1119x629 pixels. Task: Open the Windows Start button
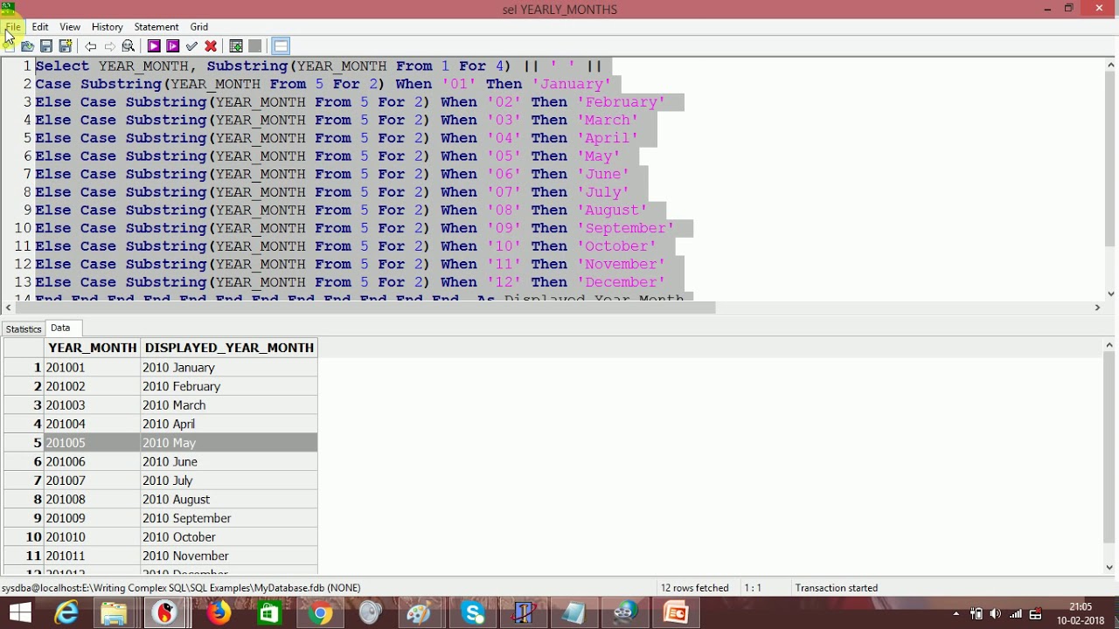(20, 613)
